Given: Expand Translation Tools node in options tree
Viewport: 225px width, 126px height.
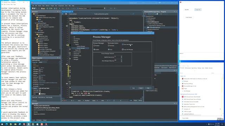Looking at the screenshot, I should (72, 56).
